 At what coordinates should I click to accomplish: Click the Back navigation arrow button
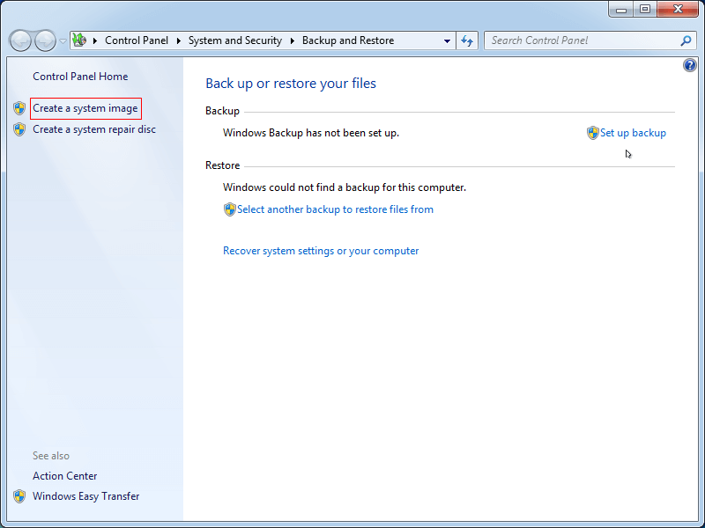(x=20, y=40)
